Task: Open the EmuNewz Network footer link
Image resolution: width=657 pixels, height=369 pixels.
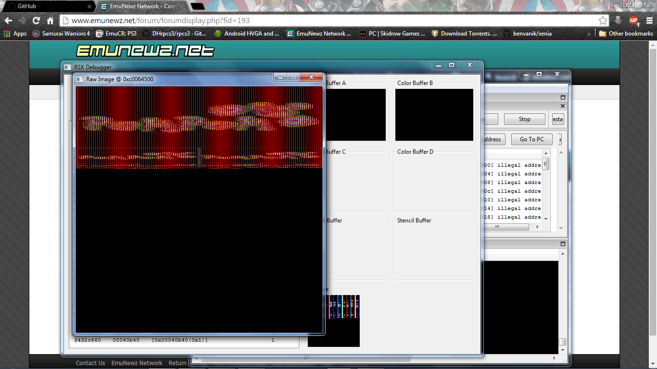Action: [137, 363]
